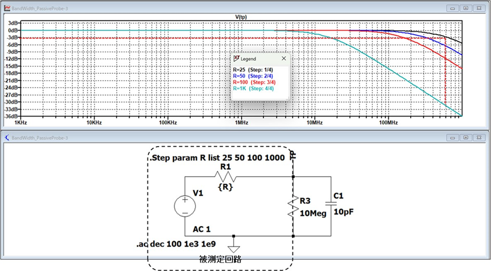Screen dimensions: 491x271
Task: Click the schematic window title icon
Action: [x=7, y=137]
